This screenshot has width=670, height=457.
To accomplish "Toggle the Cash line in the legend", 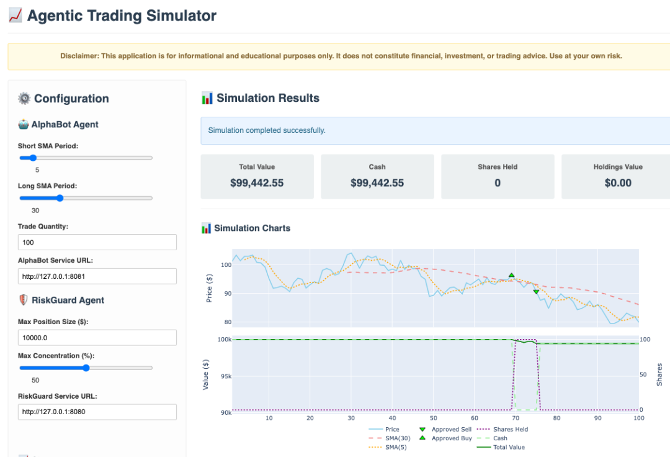I will click(x=499, y=438).
